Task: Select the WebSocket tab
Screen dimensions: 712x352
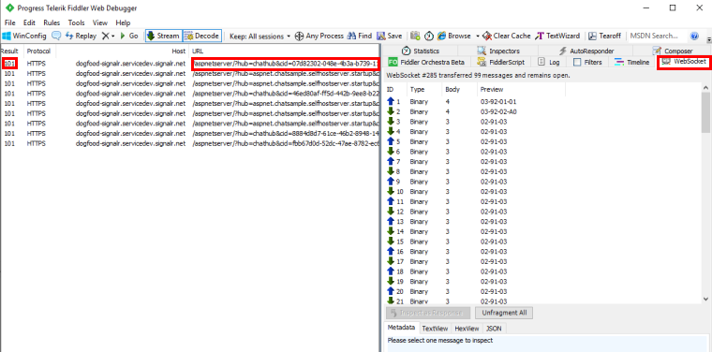Action: 684,62
